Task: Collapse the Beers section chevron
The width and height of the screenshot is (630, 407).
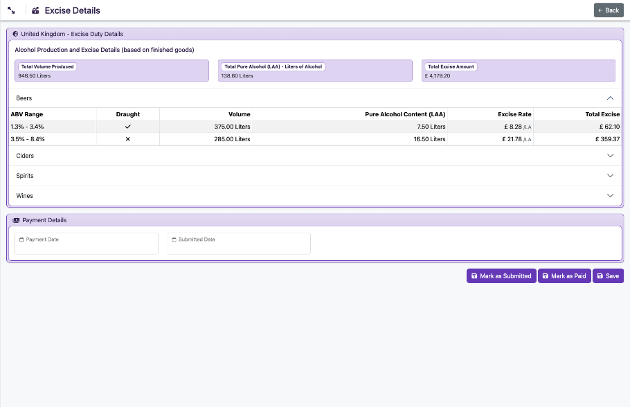Action: [610, 98]
